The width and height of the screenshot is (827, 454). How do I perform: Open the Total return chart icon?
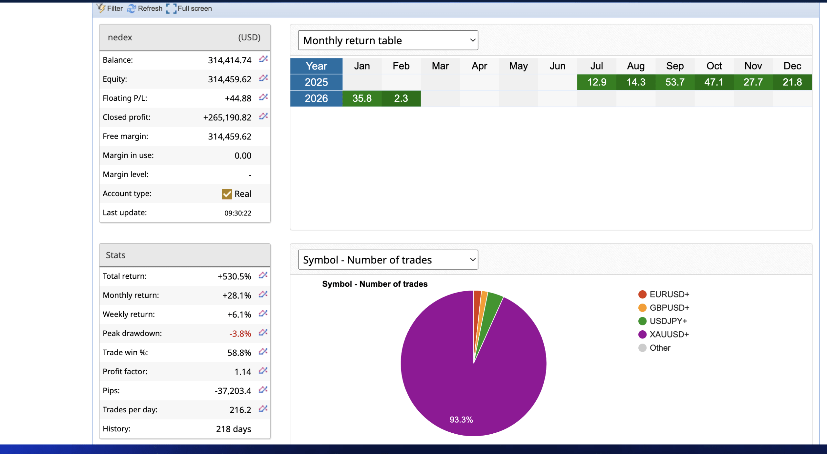[x=263, y=275]
